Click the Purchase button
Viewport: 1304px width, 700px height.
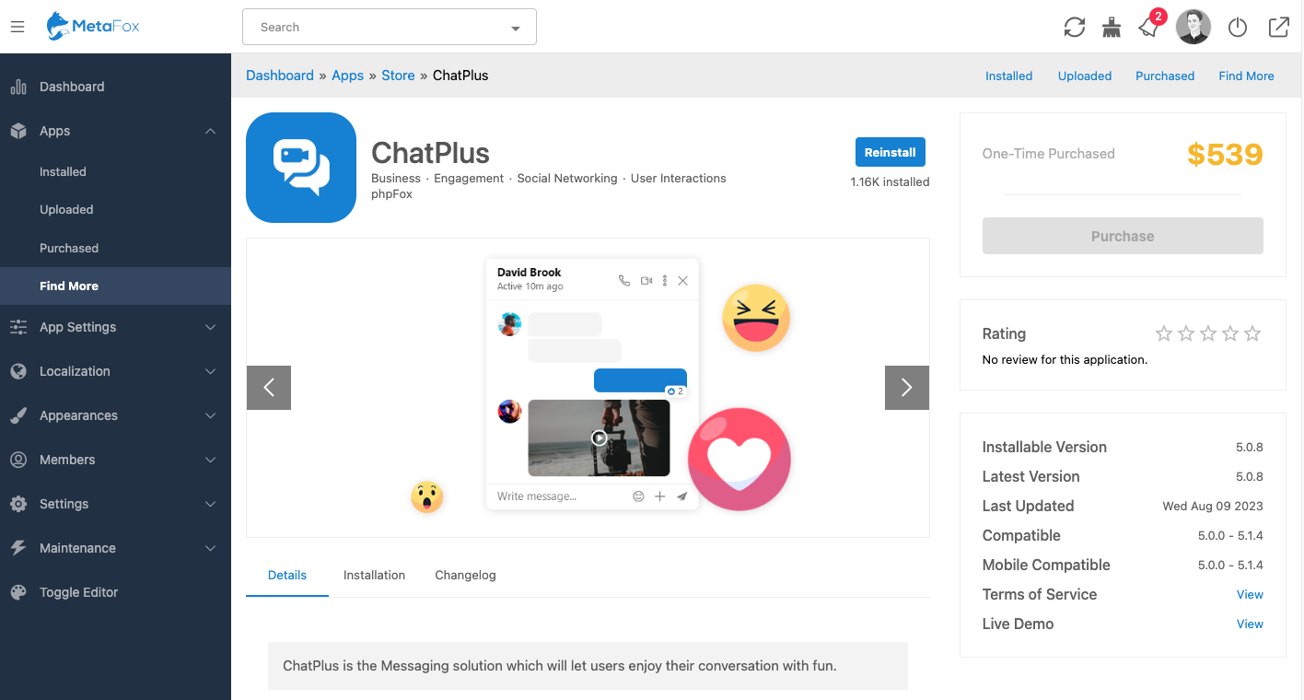click(1123, 236)
